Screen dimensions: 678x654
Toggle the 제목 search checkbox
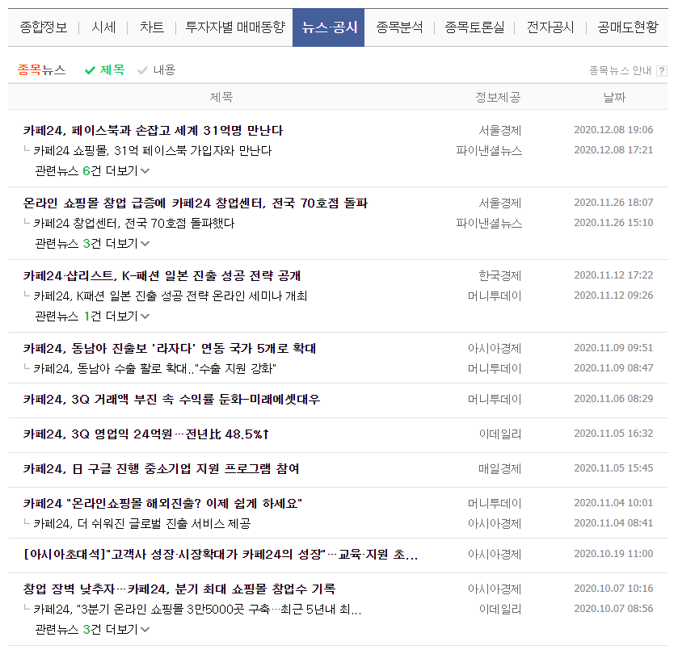(x=104, y=70)
